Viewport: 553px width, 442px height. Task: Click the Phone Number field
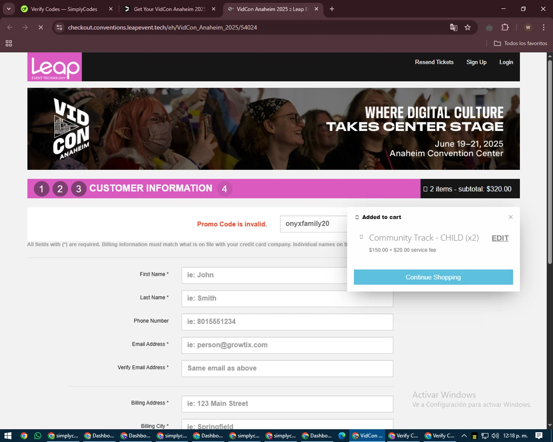click(x=287, y=322)
